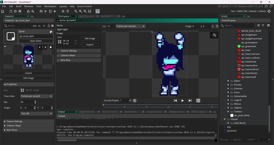
Task: Collapse the Properties section in Inspector
Action: point(29,84)
